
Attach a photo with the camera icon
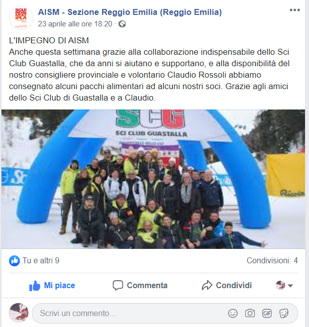click(250, 313)
